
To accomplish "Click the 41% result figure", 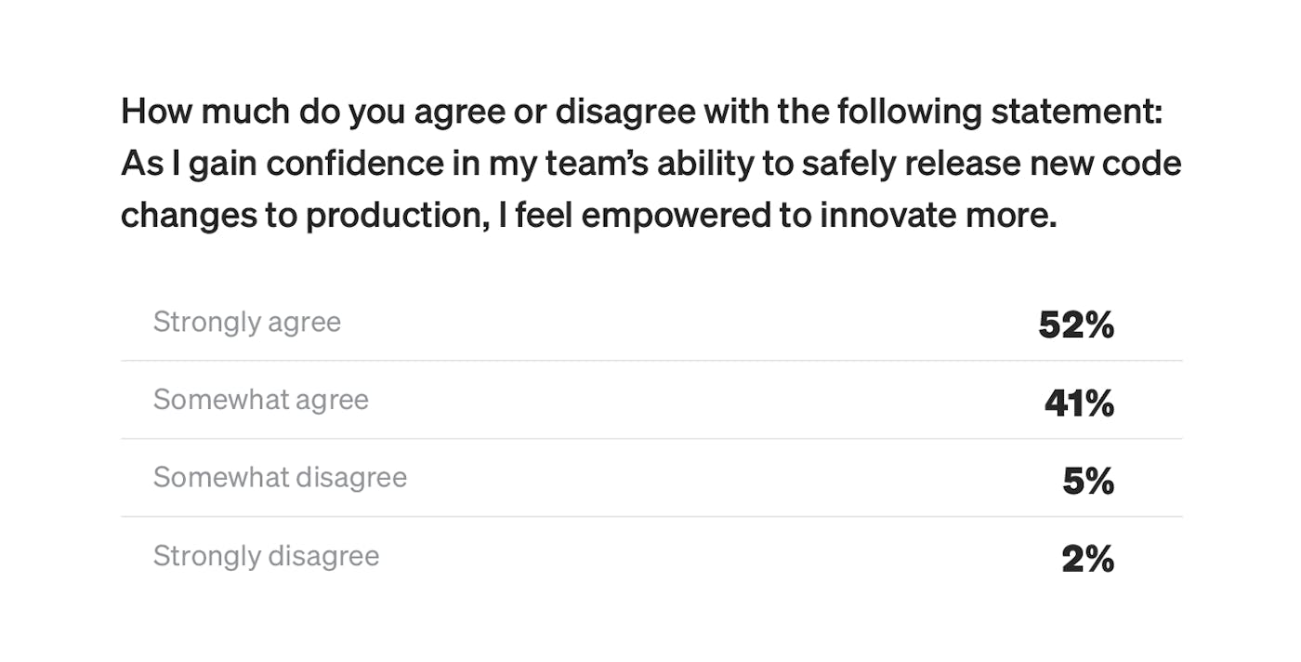I will click(x=1079, y=403).
